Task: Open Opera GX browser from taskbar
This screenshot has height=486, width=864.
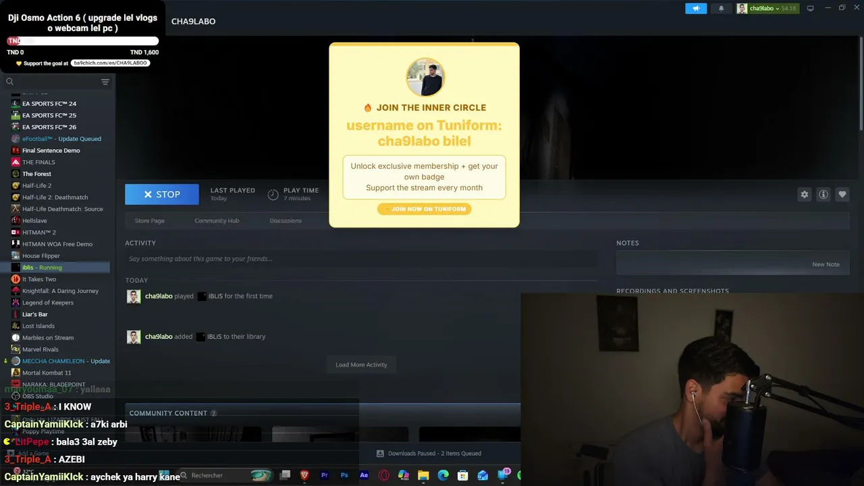Action: tap(384, 475)
